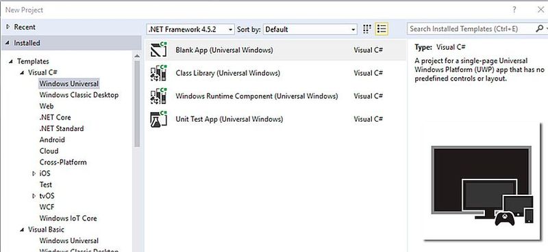Collapse the Installed section
The image size is (548, 252).
click(x=8, y=43)
